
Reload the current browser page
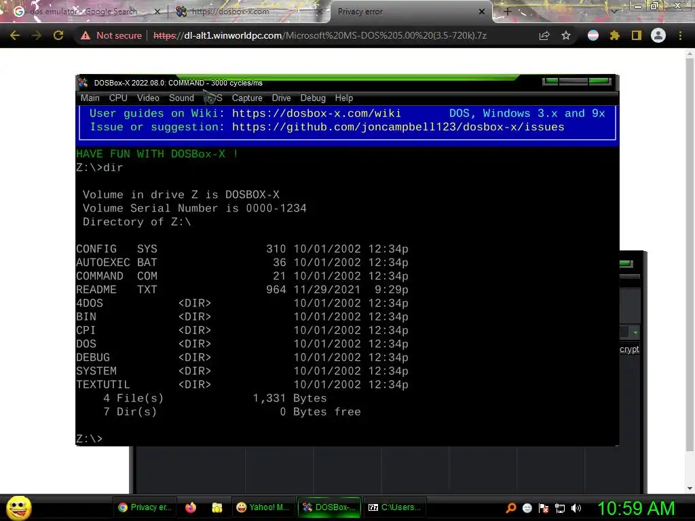tap(58, 35)
